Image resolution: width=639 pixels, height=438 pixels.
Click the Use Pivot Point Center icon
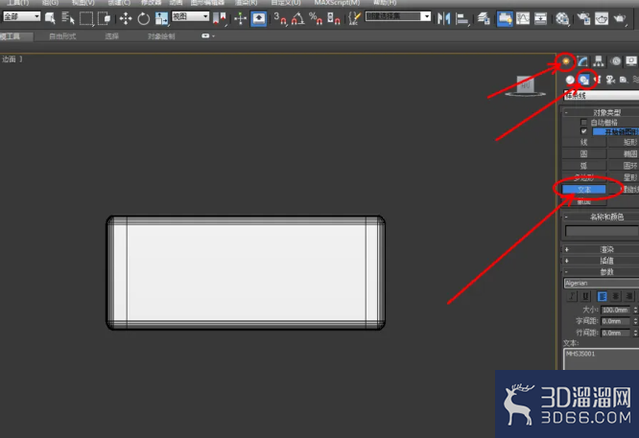tap(220, 18)
